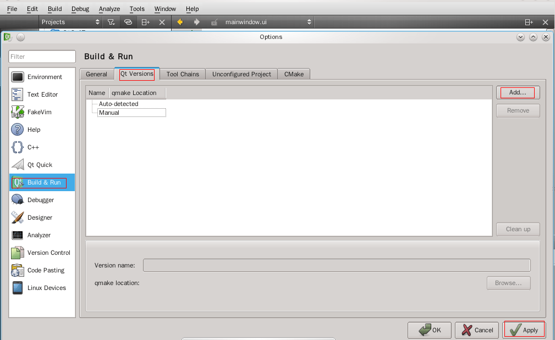Open the CMake tab
The image size is (555, 340).
[294, 74]
